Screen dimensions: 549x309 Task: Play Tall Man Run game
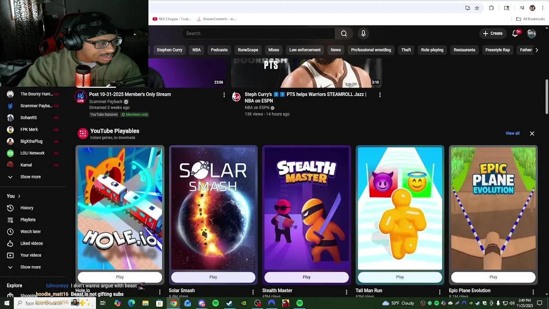[400, 277]
